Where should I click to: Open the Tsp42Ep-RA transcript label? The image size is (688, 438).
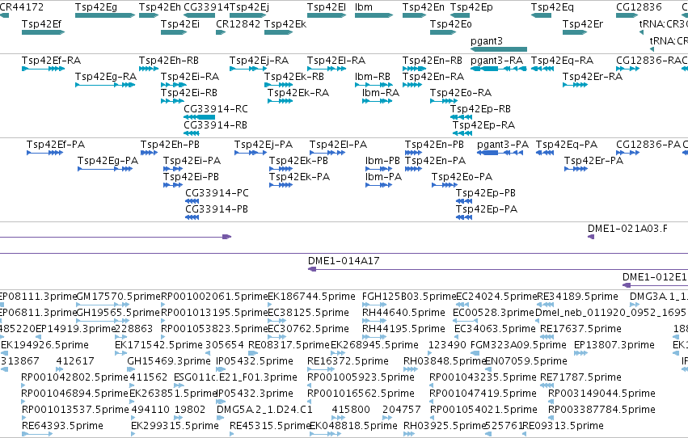point(484,125)
